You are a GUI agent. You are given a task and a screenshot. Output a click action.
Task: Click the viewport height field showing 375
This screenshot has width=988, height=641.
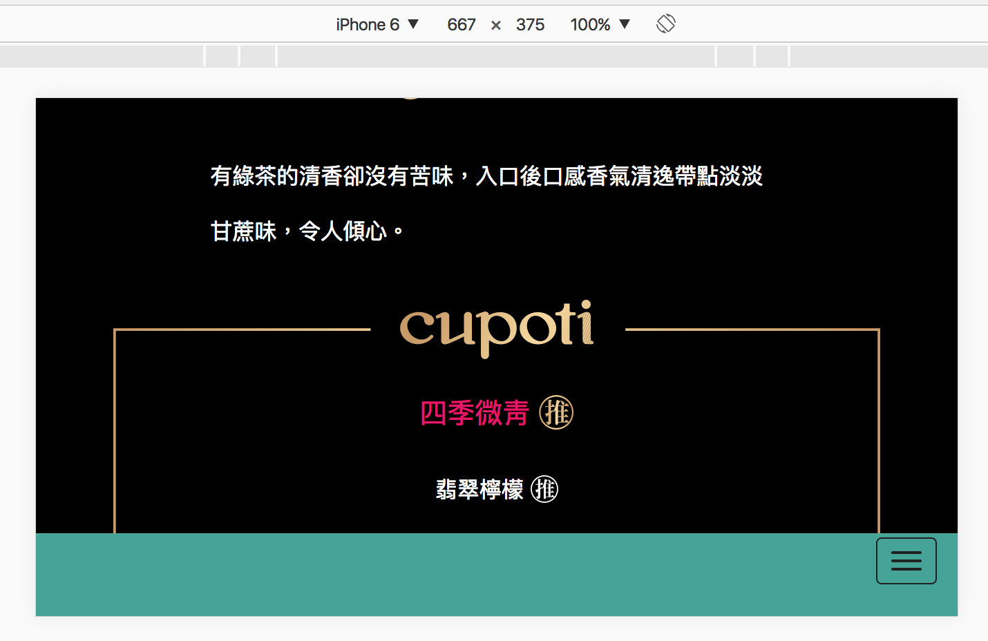[x=530, y=25]
